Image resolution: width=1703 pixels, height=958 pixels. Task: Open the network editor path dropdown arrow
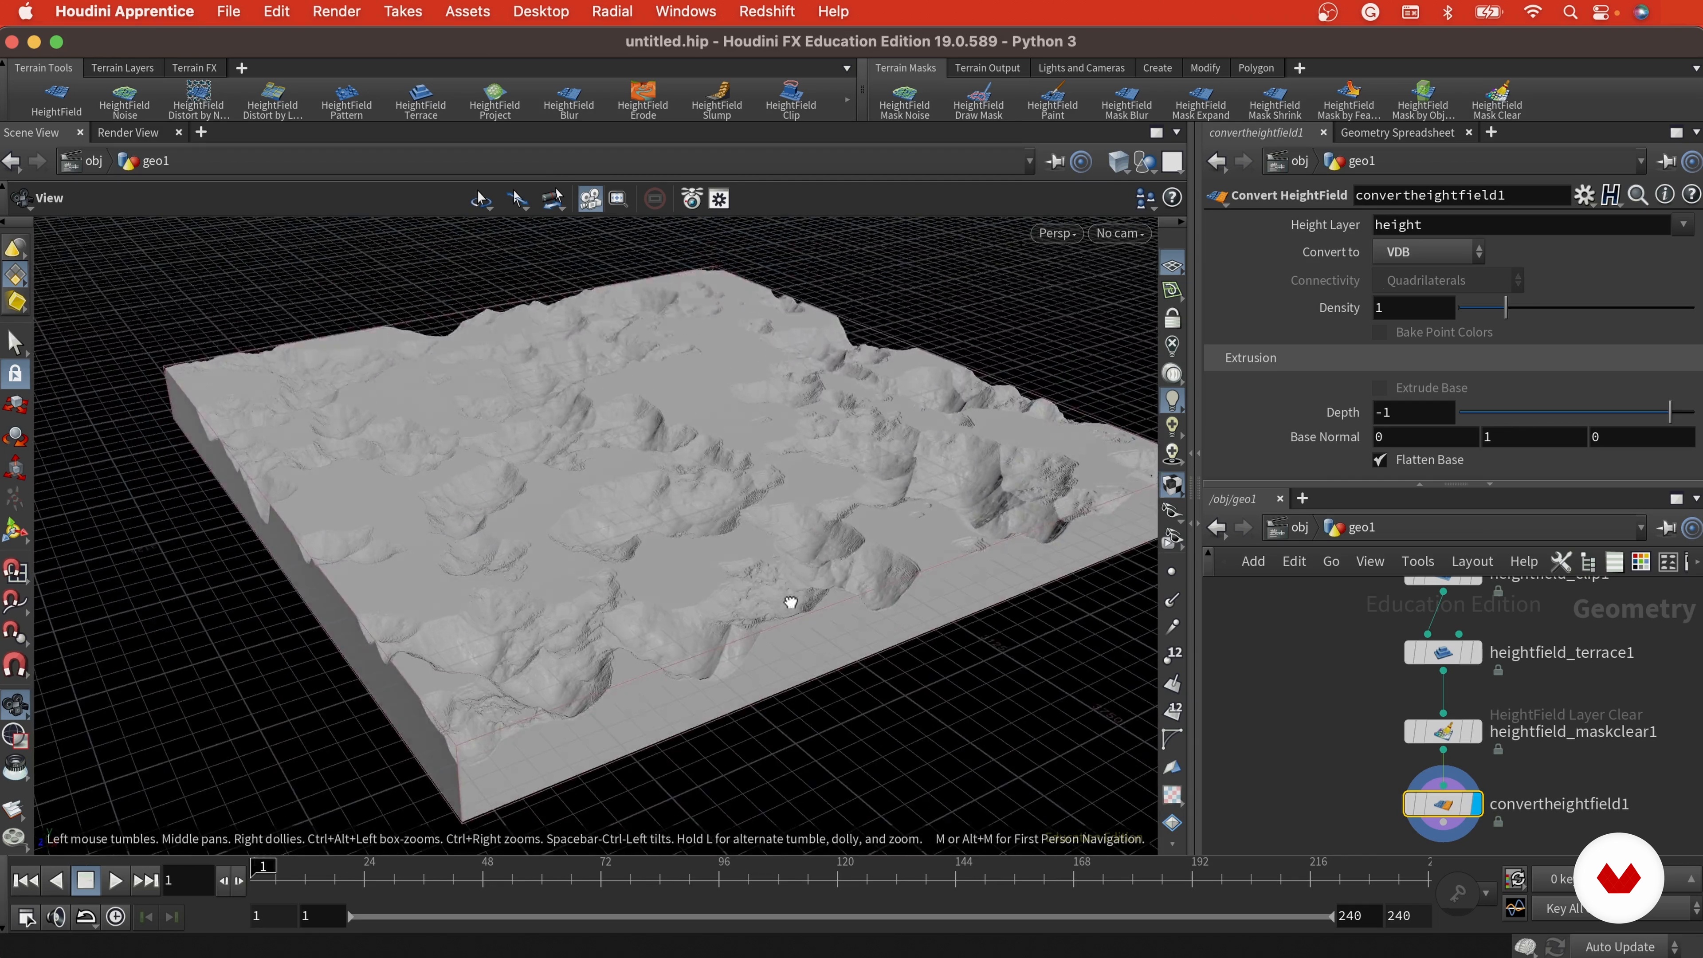coord(1640,528)
